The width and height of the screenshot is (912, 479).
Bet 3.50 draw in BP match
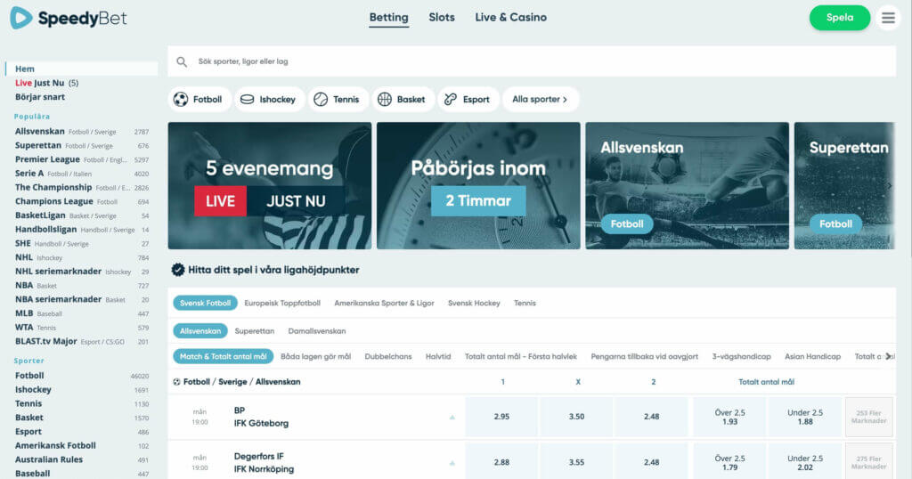tap(576, 417)
